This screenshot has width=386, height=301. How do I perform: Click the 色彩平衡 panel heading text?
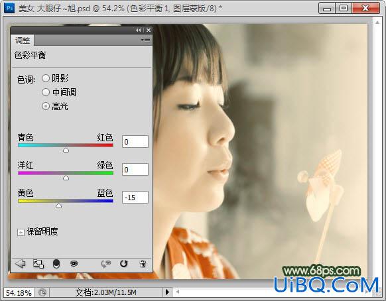[x=30, y=55]
